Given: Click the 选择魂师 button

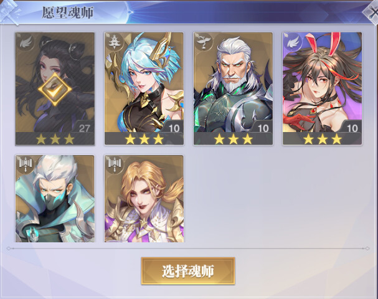Looking at the screenshot, I should pyautogui.click(x=188, y=271).
